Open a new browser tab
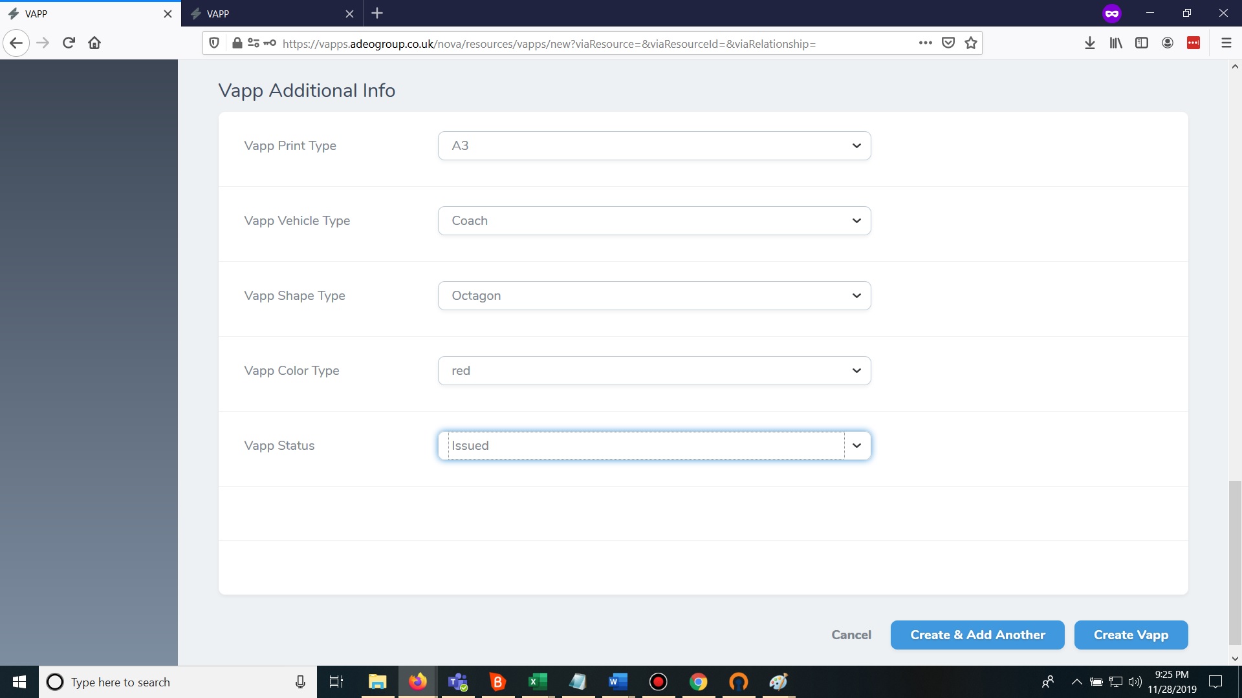Screen dimensions: 1242x698 coord(377,14)
